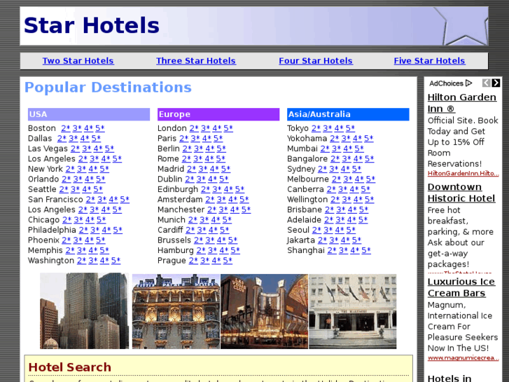Image resolution: width=509 pixels, height=382 pixels.
Task: Select Dallas 5* hotels link
Action: (96, 138)
